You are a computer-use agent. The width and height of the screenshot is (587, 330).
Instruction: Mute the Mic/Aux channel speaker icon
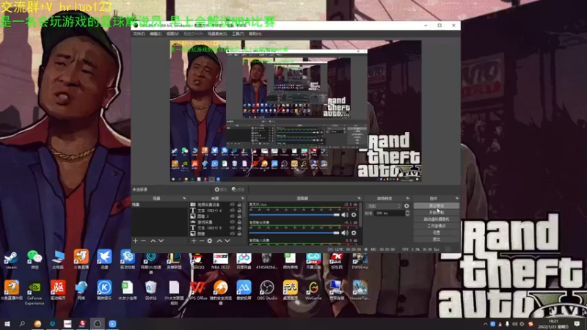(345, 215)
